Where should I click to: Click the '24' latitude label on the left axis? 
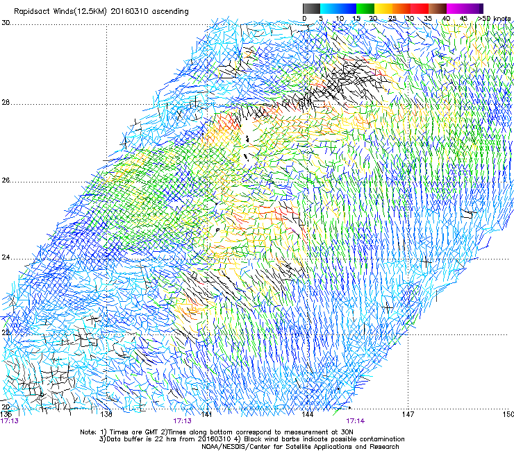pos(6,257)
